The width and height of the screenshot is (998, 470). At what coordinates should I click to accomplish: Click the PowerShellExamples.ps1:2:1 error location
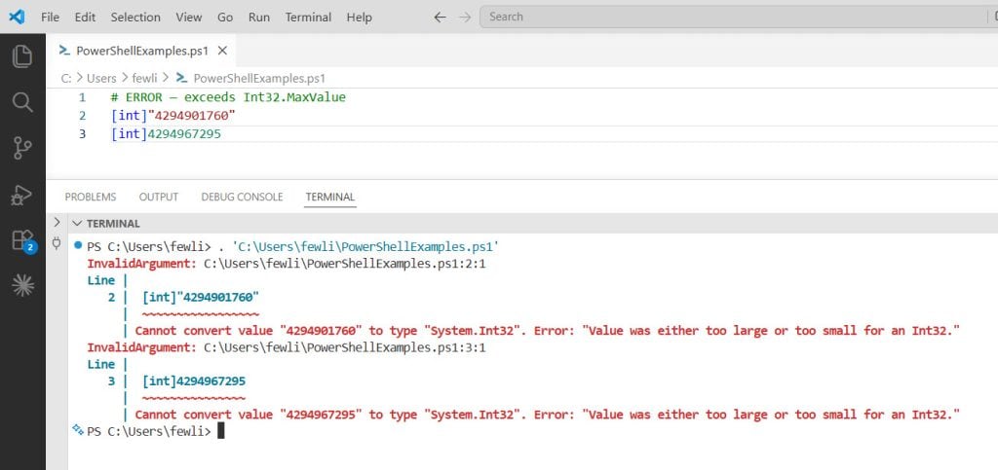(x=345, y=263)
